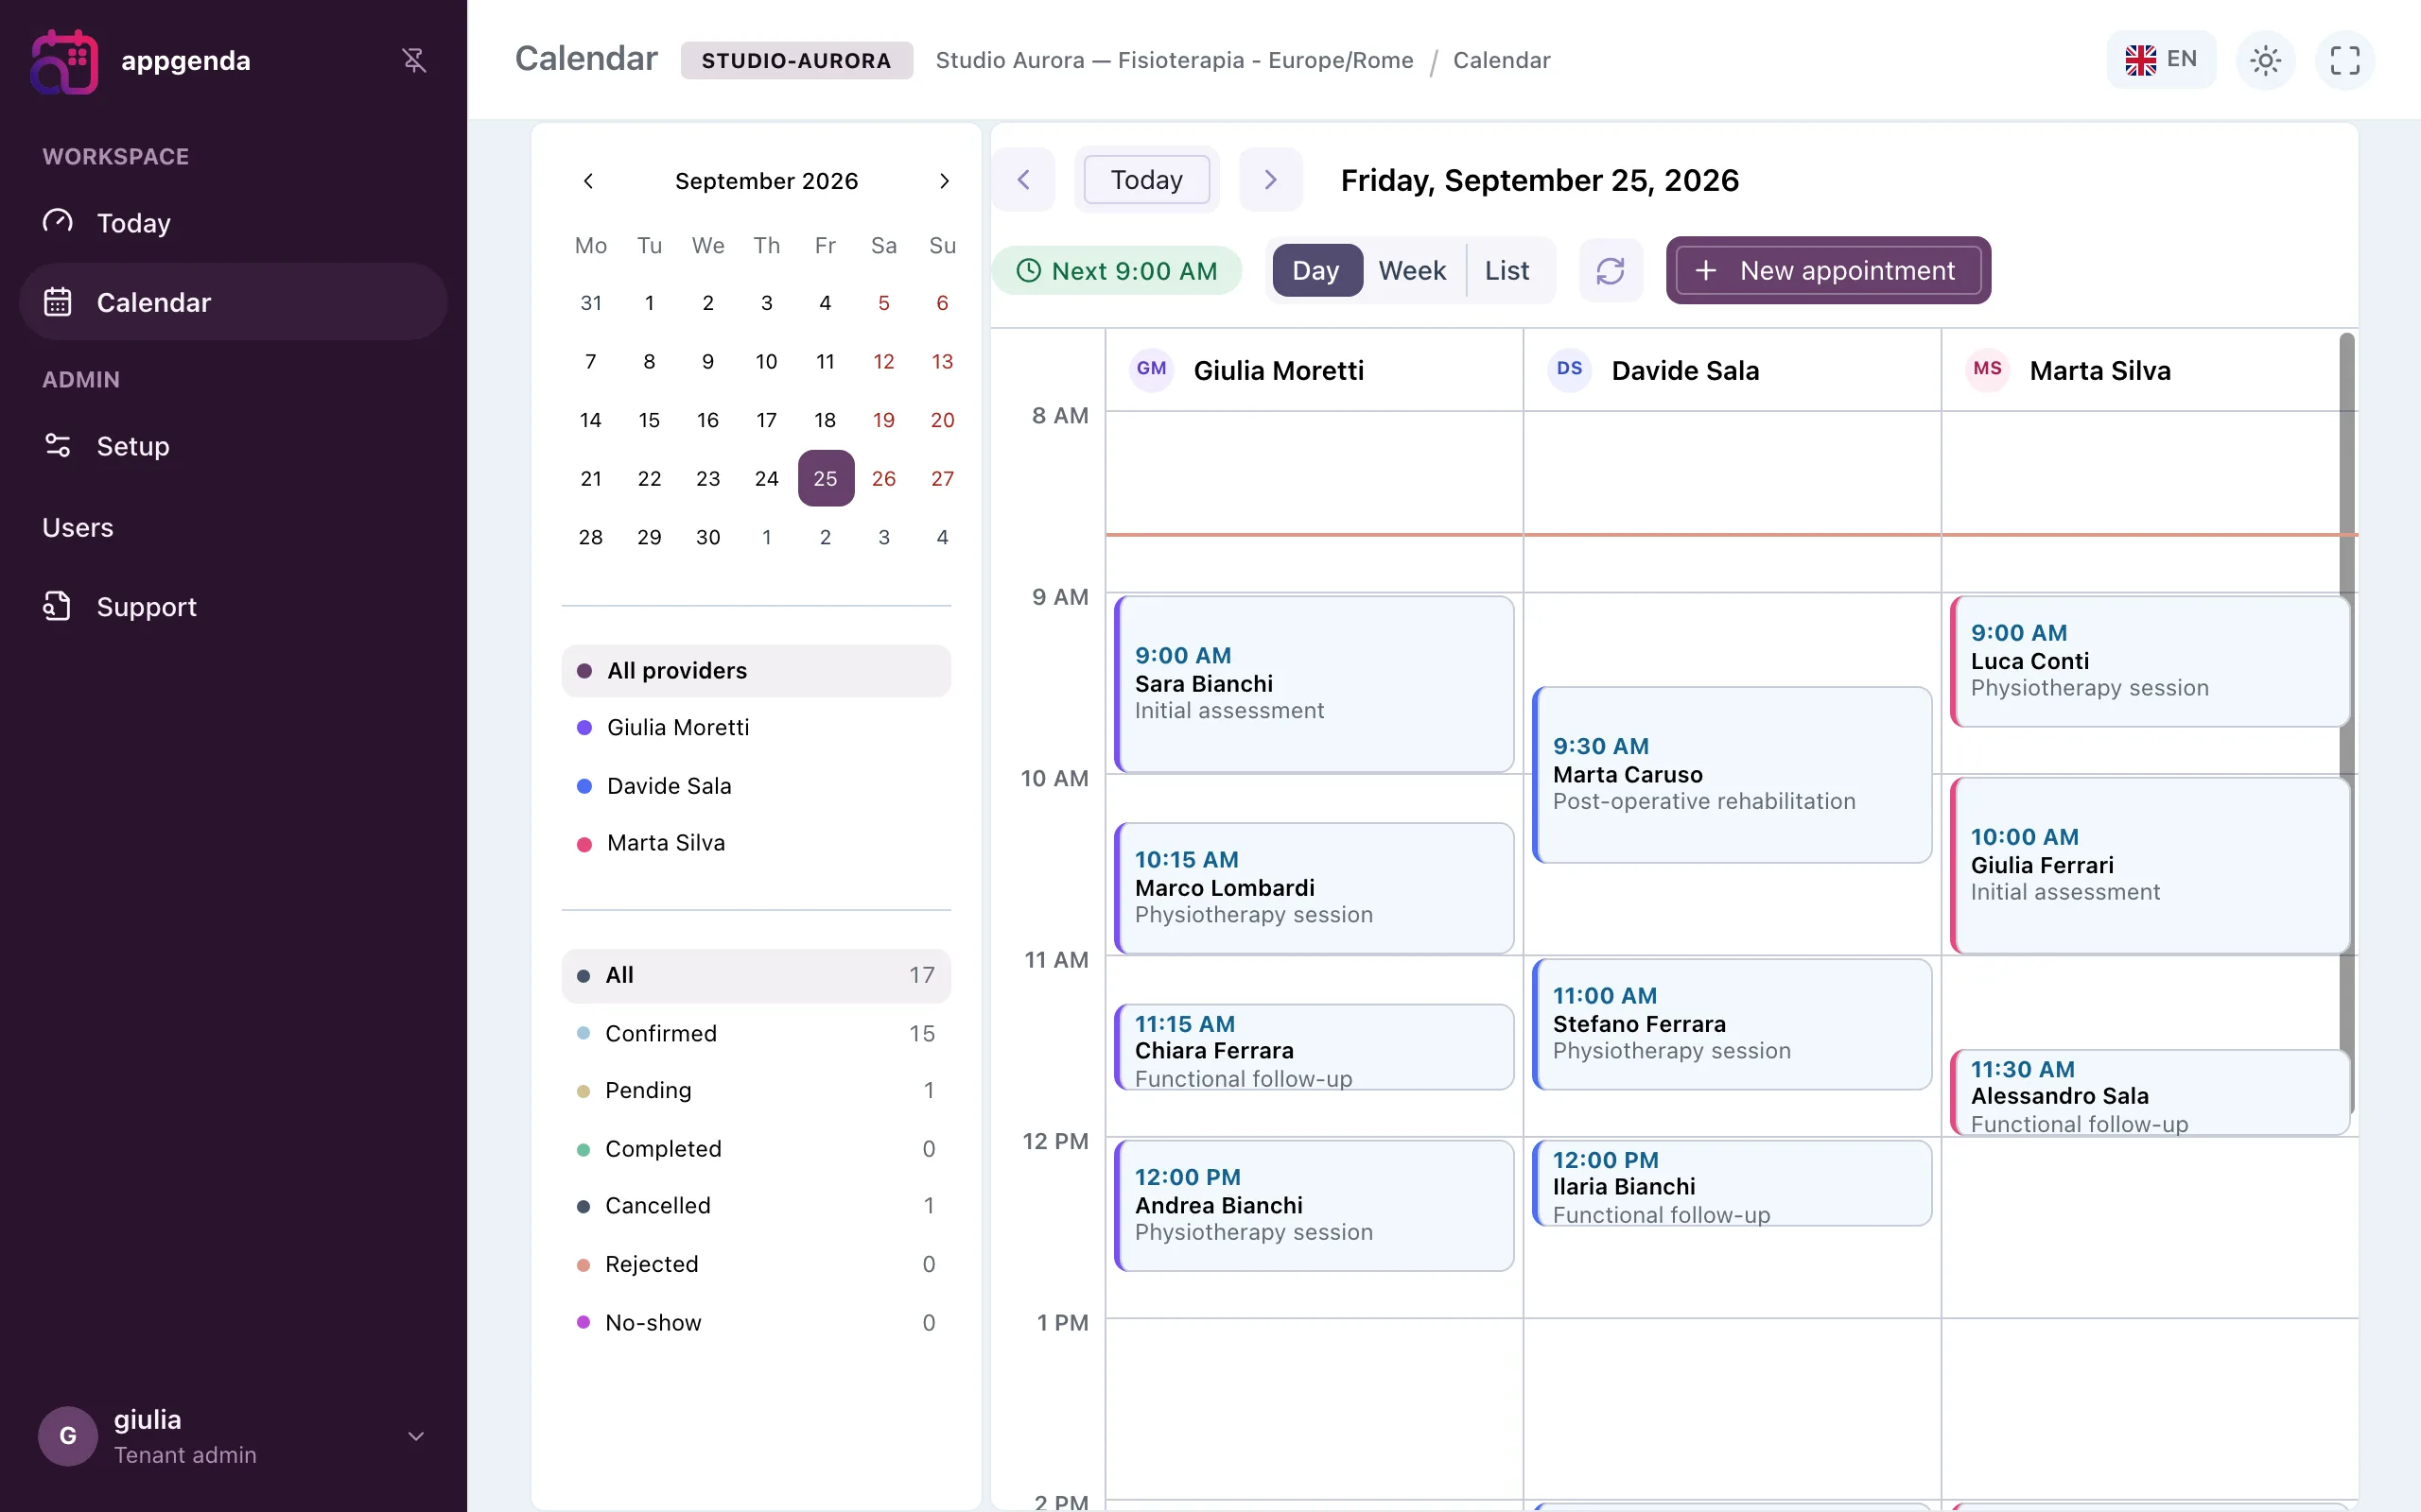Image resolution: width=2421 pixels, height=1512 pixels.
Task: Filter calendar by Giulia Moretti provider
Action: pos(757,728)
